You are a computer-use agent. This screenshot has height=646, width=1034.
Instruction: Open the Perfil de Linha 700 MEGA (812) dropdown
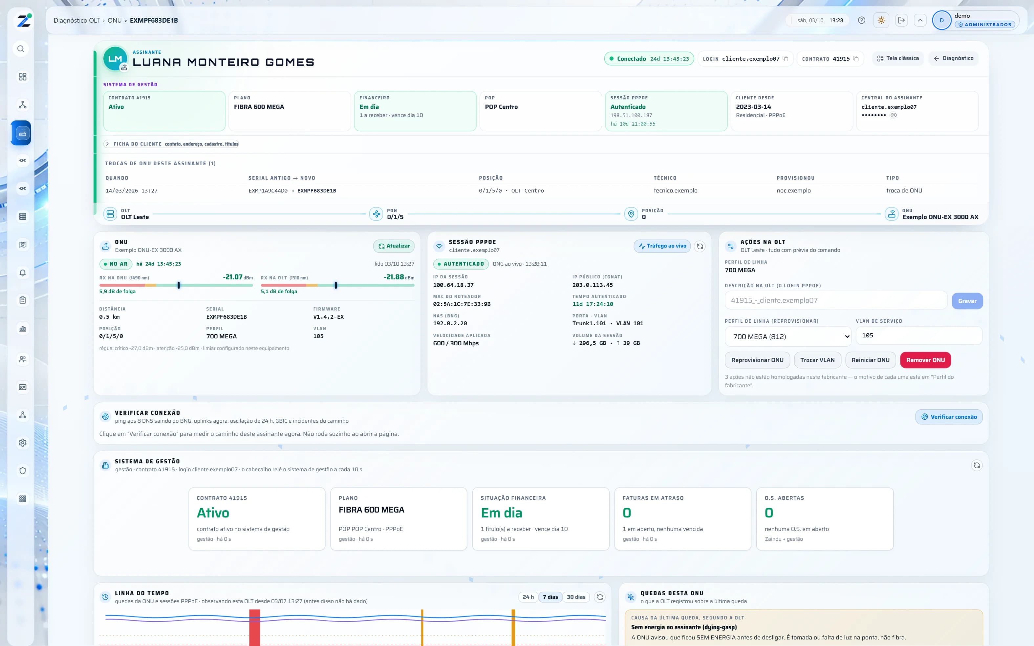click(x=788, y=337)
